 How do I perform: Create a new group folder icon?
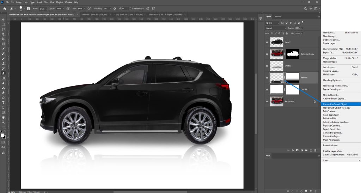click(306, 150)
